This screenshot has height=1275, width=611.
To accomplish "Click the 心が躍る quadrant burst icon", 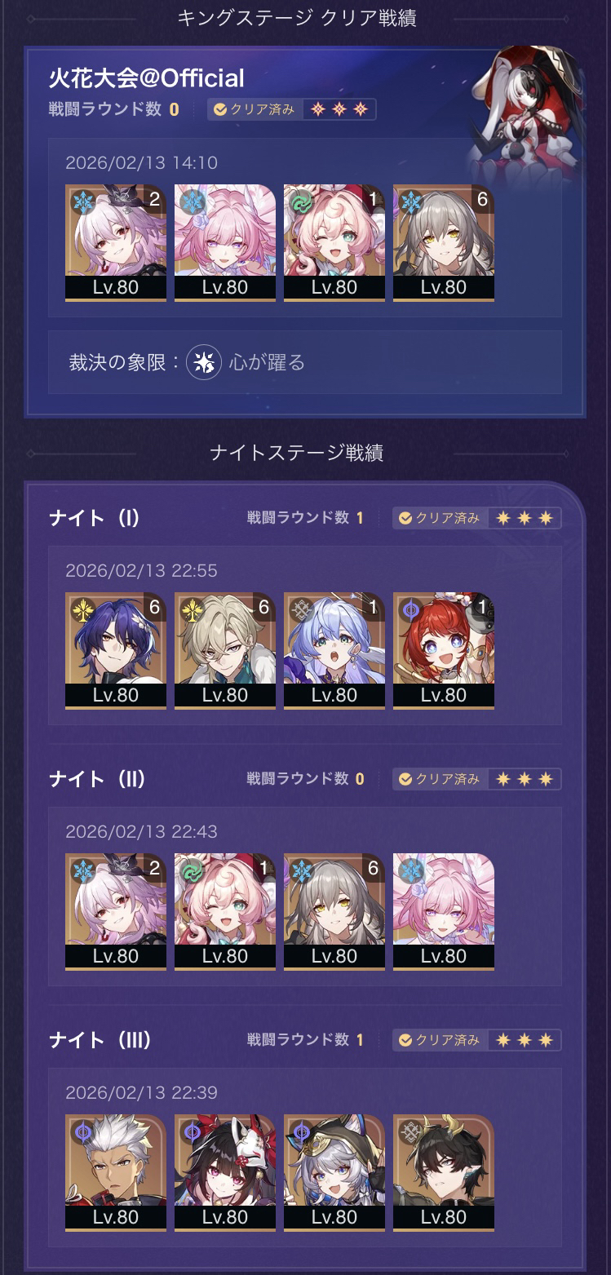I will click(x=204, y=362).
